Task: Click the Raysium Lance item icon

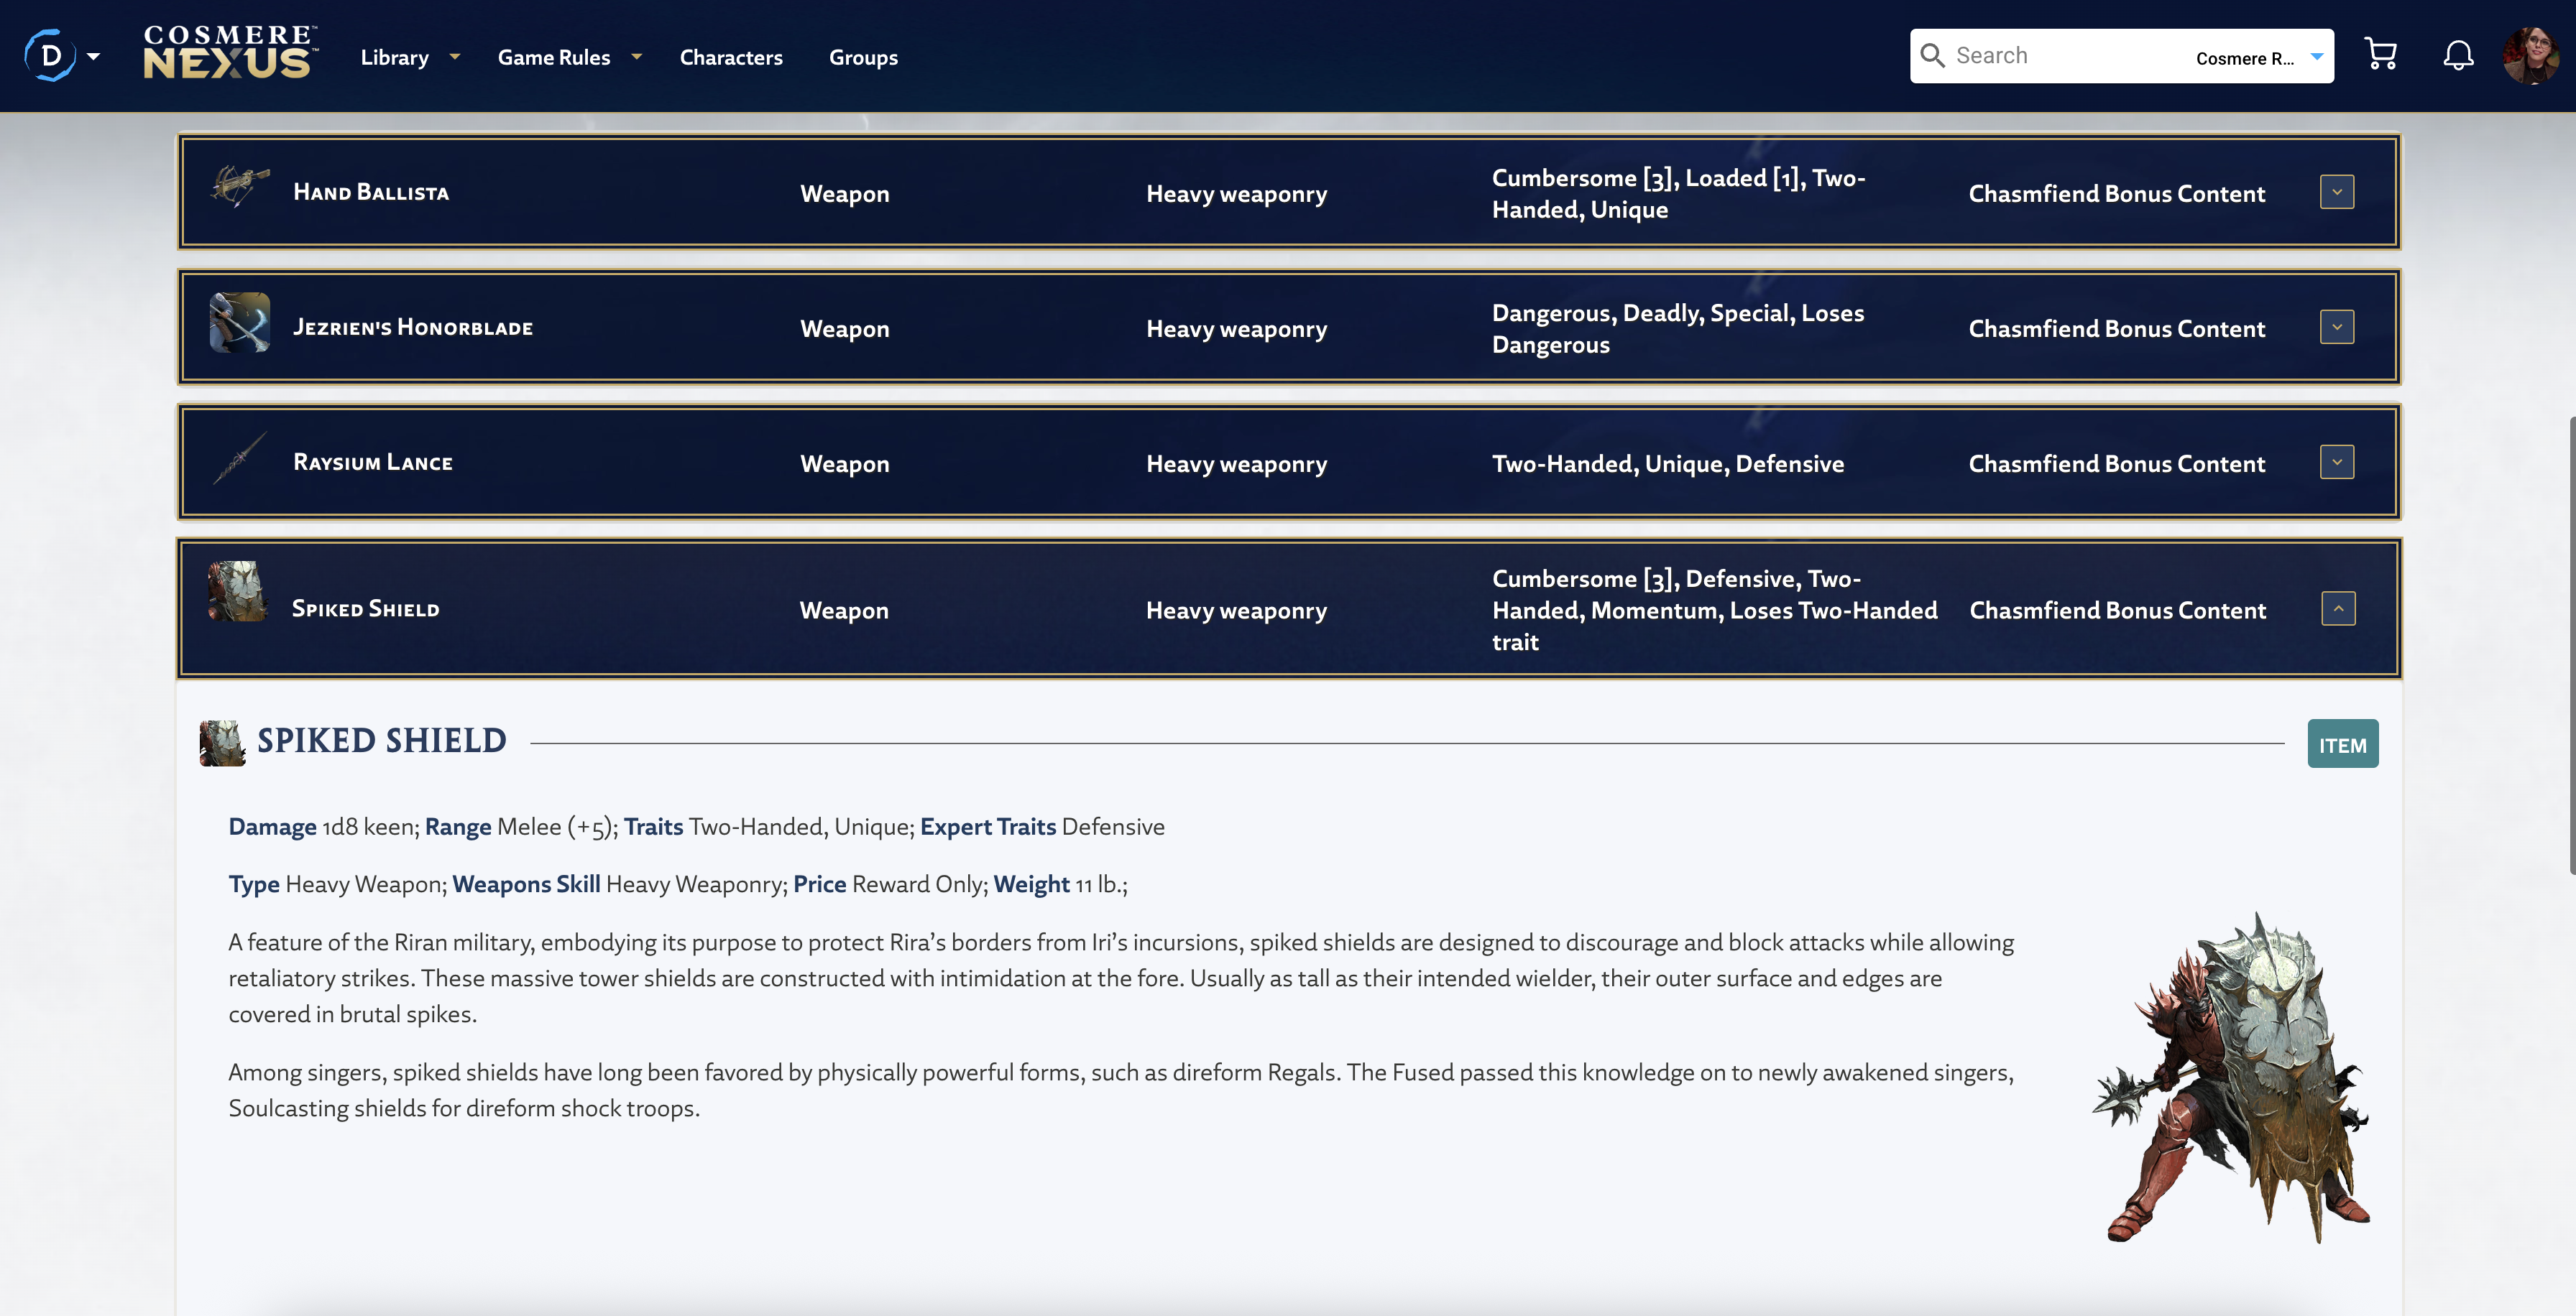Action: tap(240, 458)
